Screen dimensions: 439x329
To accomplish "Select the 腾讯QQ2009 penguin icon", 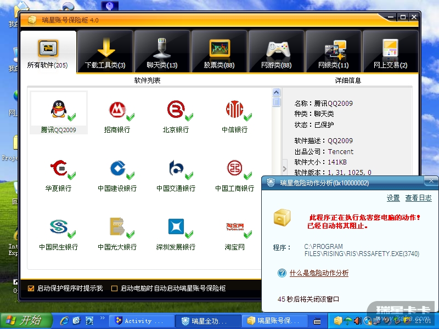I will pos(59,109).
